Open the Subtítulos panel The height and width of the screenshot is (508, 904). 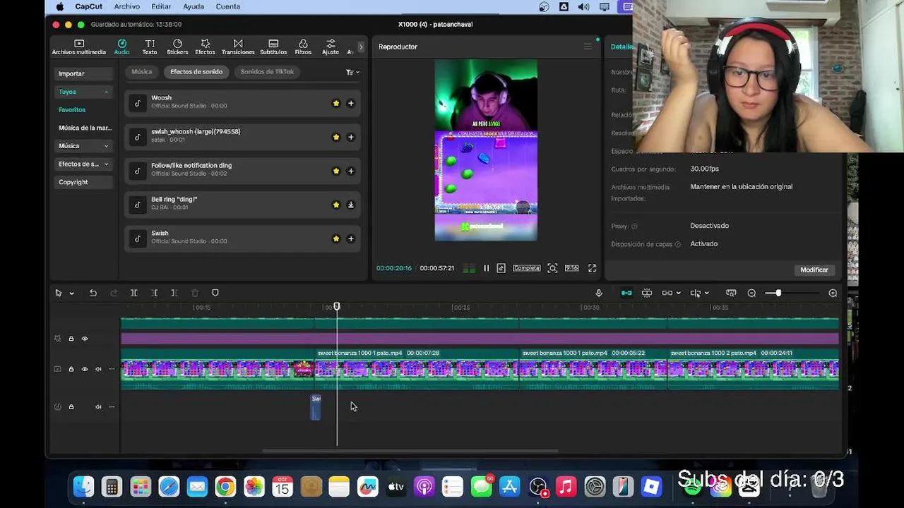pyautogui.click(x=273, y=47)
